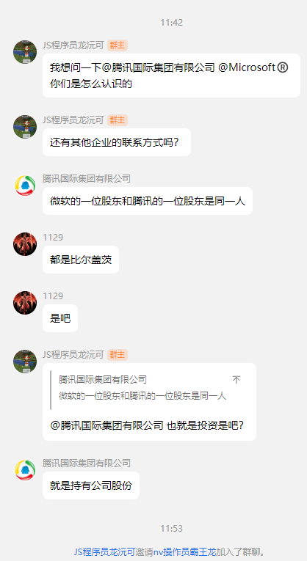
Task: Click JS程序员龙沅可's avatar beside the quoted reply
Action: click(25, 362)
